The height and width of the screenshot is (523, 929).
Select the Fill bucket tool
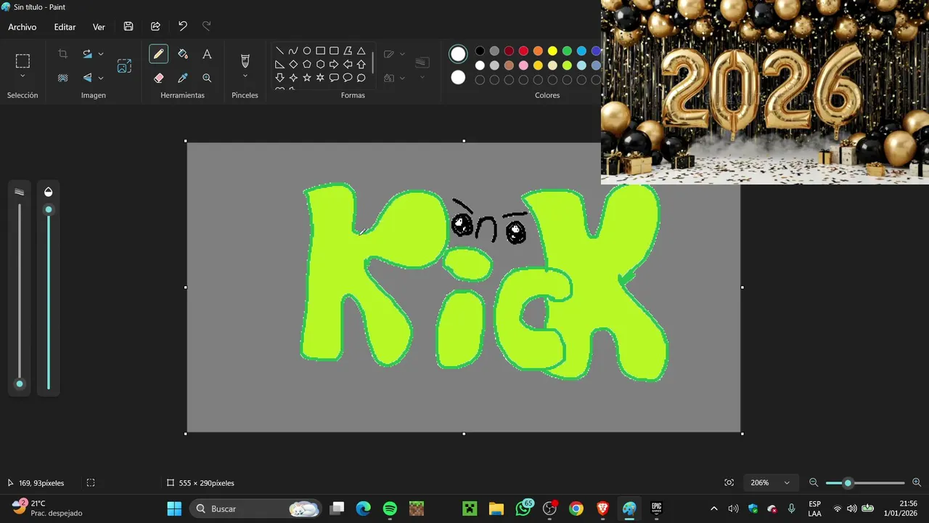[x=183, y=54]
